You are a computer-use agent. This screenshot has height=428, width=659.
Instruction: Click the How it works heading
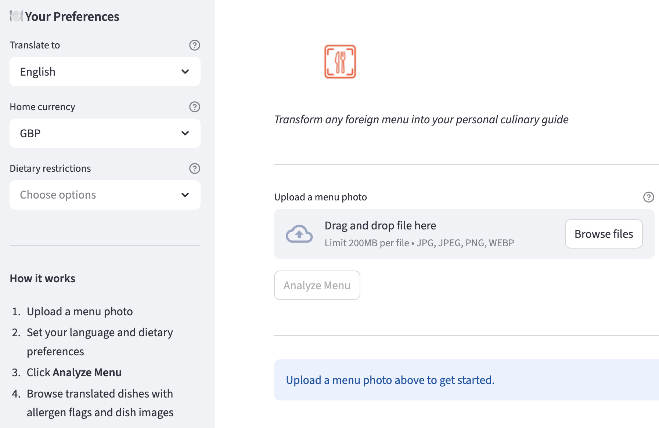click(x=43, y=279)
